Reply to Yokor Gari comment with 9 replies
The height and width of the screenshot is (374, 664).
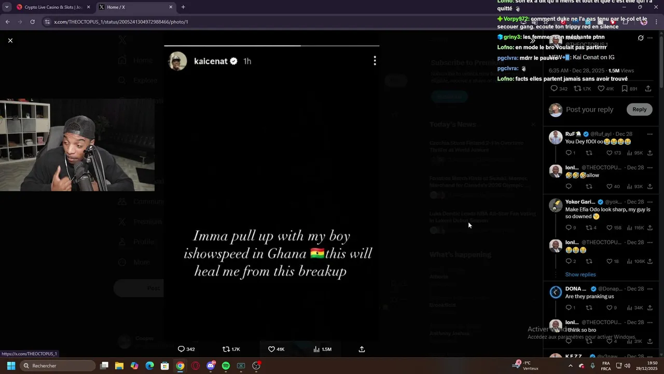(x=570, y=228)
